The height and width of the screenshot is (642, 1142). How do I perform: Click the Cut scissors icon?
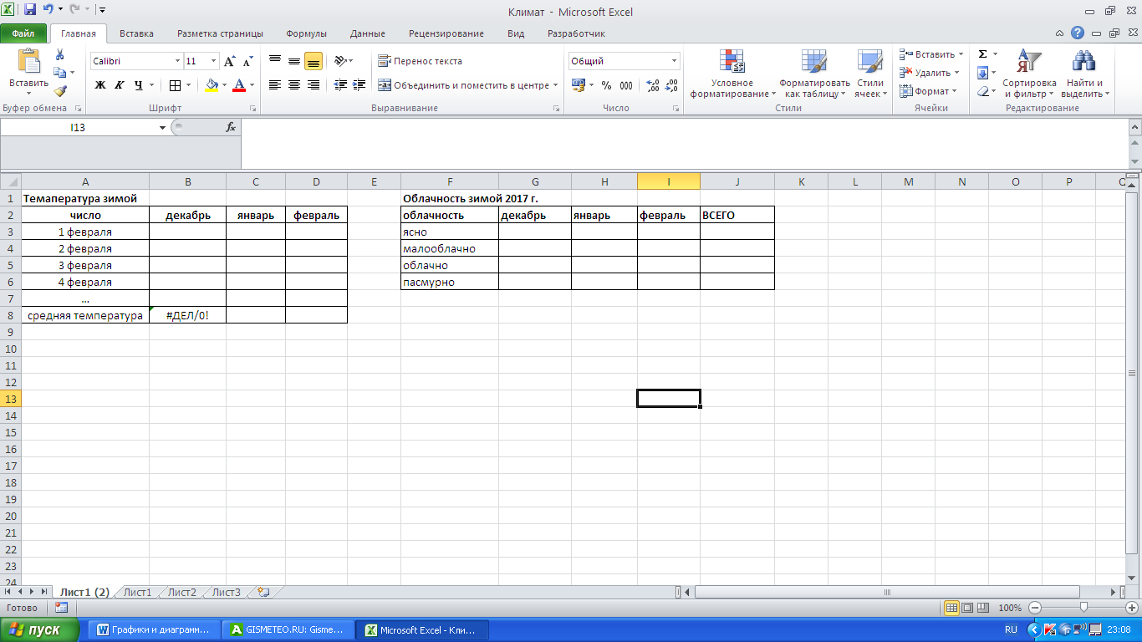click(x=60, y=54)
